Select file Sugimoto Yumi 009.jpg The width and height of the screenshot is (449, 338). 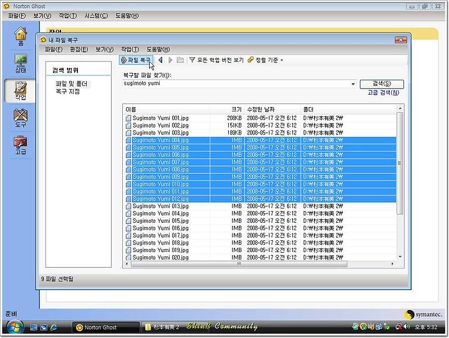pyautogui.click(x=160, y=177)
